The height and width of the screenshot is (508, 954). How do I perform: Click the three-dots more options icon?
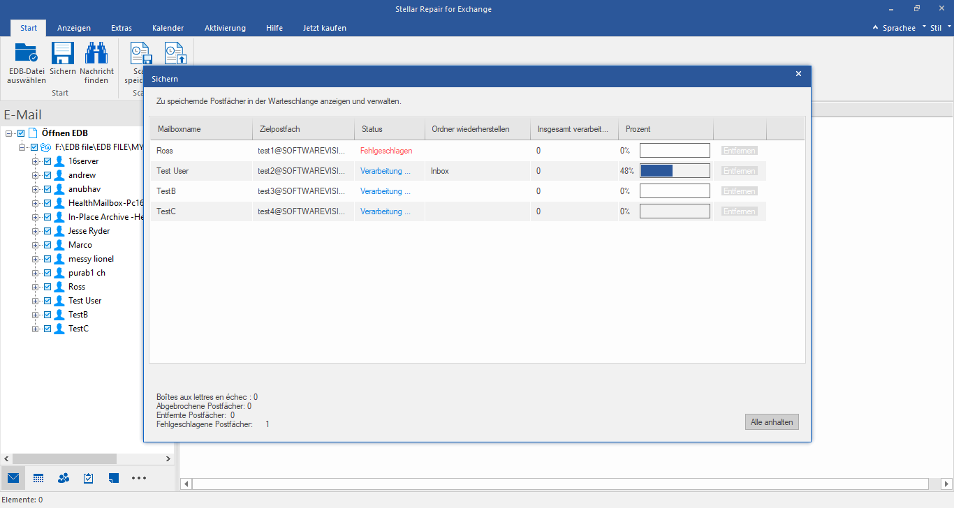tap(139, 478)
